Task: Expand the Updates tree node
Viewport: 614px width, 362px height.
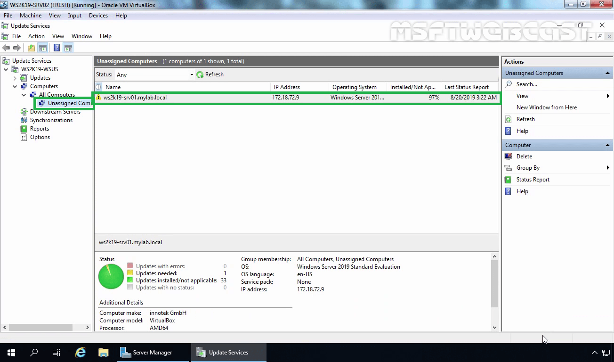Action: pos(15,78)
